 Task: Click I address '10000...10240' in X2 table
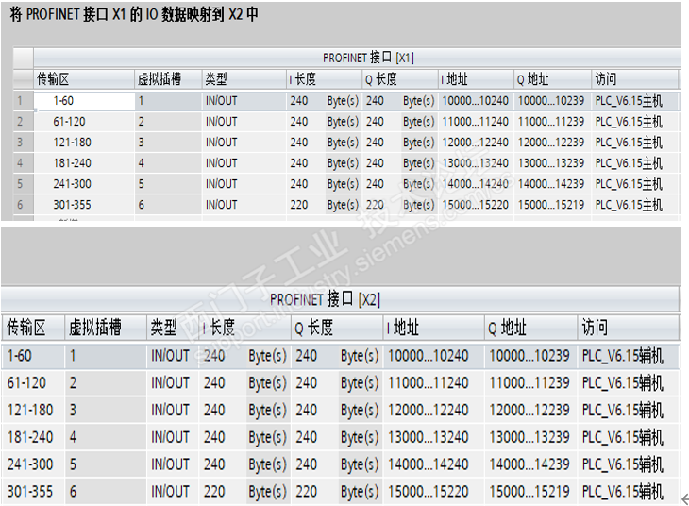428,356
